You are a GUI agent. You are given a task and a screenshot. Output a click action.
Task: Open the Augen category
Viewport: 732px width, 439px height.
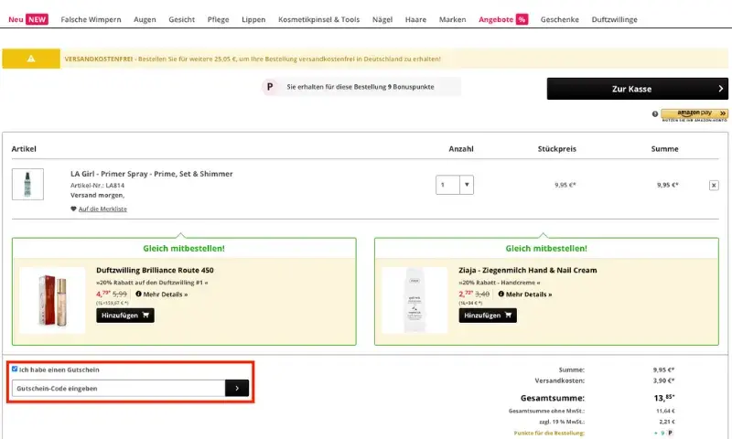click(145, 19)
